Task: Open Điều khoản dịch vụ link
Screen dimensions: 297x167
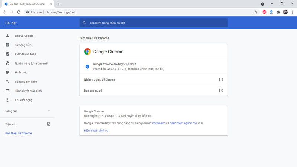Action: (96, 131)
